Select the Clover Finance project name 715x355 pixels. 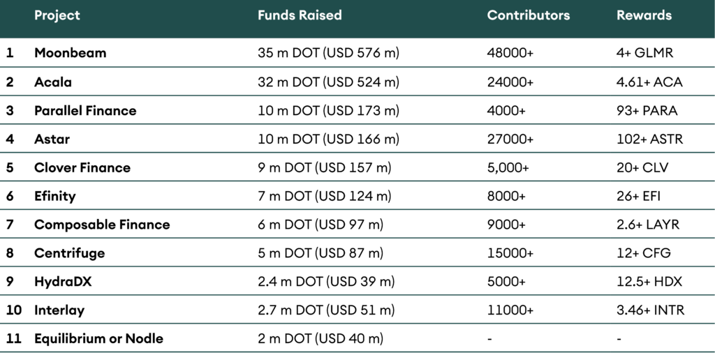tap(82, 167)
